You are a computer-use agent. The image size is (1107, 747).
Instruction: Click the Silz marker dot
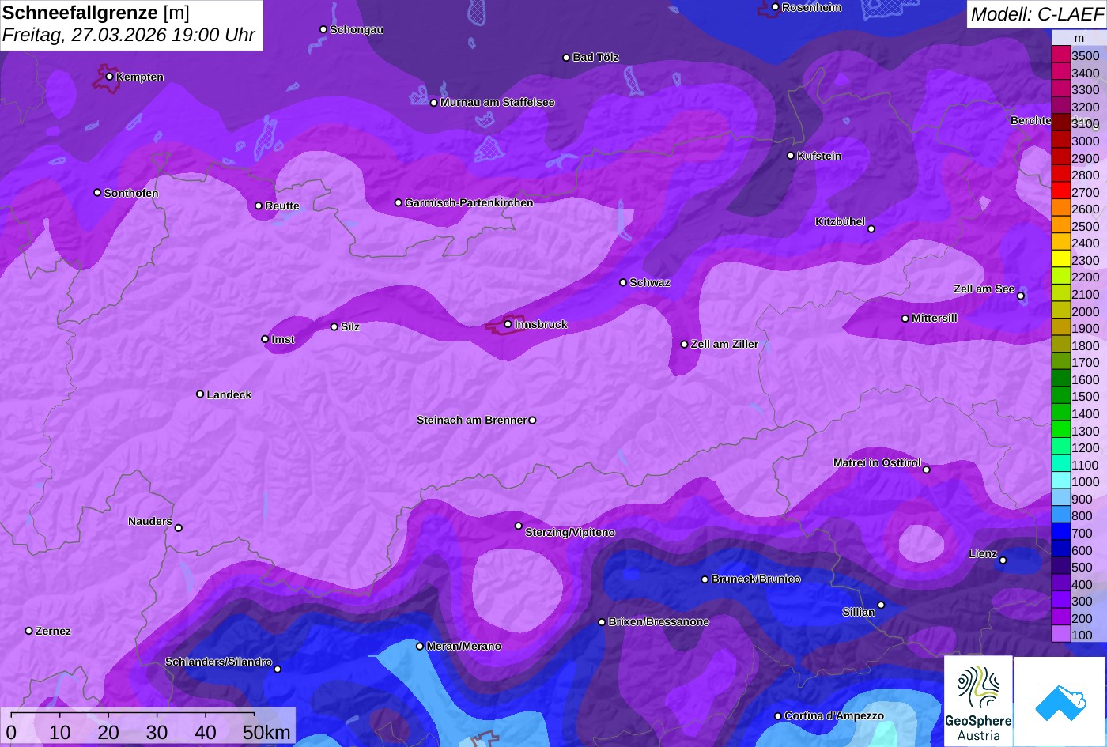[x=334, y=326]
